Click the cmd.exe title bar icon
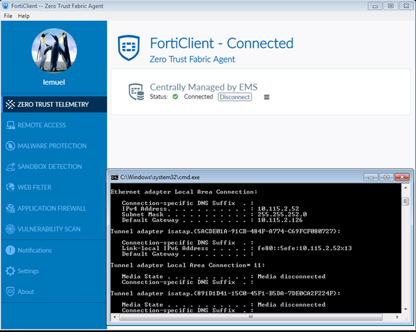This screenshot has width=416, height=332. 115,177
